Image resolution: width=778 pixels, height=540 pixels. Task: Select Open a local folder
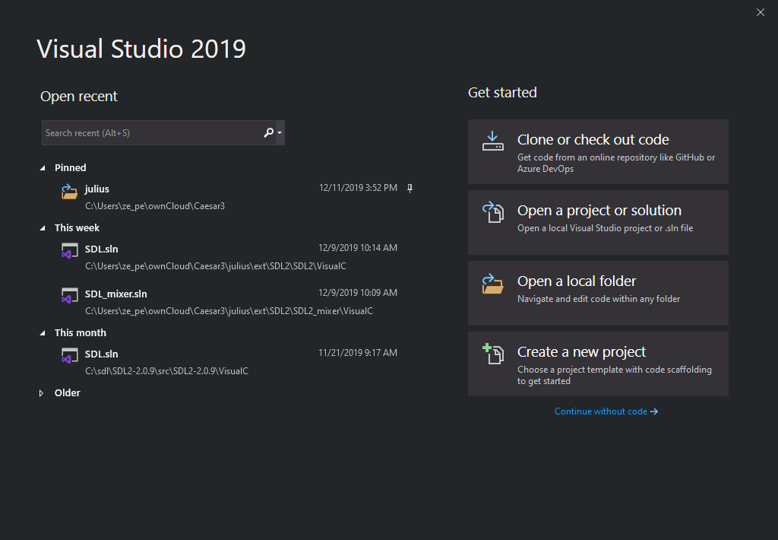point(598,293)
